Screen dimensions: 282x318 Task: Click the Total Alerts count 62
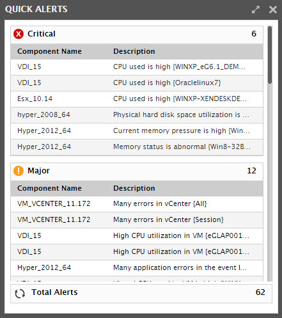tap(260, 292)
